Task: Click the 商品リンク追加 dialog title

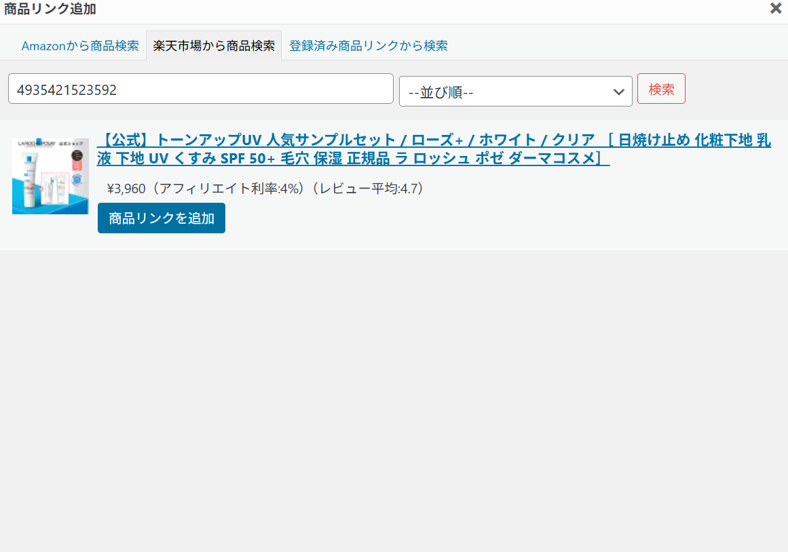Action: pos(50,9)
